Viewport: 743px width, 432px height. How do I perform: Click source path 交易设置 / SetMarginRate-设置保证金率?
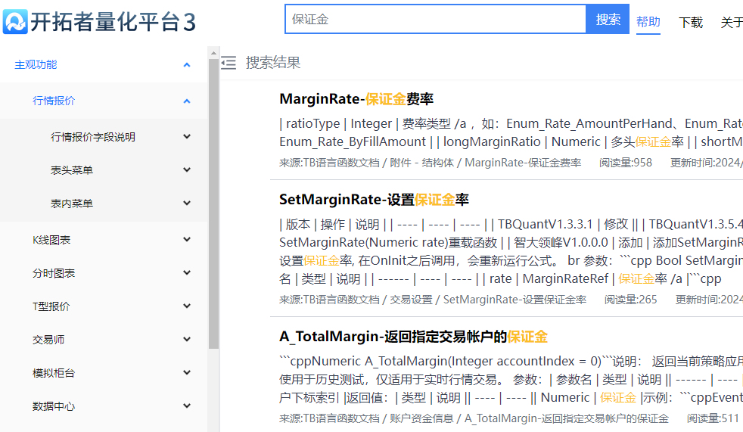[488, 300]
